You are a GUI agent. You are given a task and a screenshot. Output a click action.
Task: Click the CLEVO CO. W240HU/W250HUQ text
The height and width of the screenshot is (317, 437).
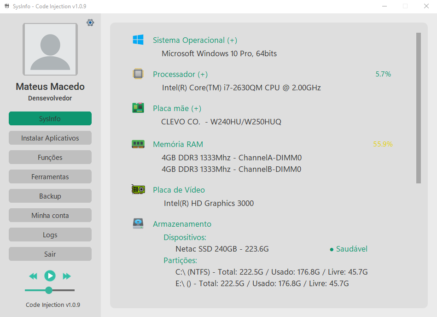tap(221, 122)
